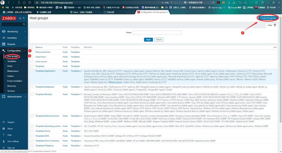
Task: Expand the Administration menu chevron
Action: (x=25, y=97)
